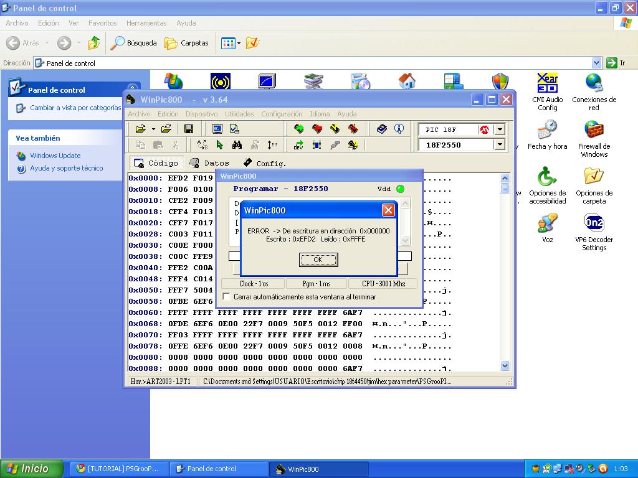The width and height of the screenshot is (638, 478).
Task: Expand the PIC 18F family dropdown
Action: click(x=499, y=129)
